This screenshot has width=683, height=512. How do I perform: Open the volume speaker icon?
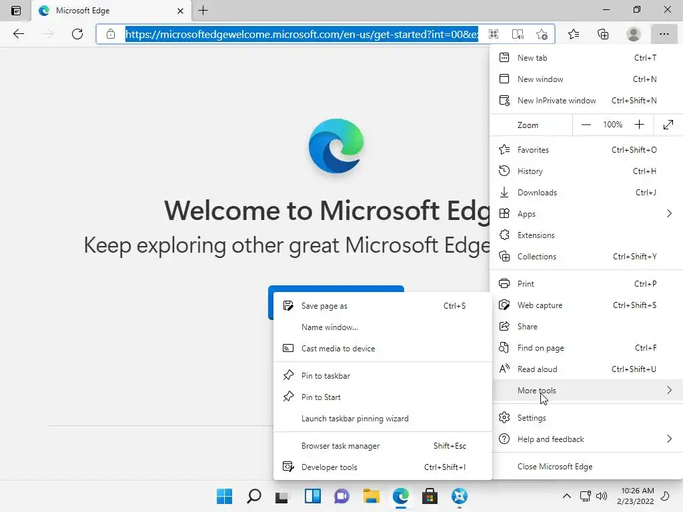[602, 496]
